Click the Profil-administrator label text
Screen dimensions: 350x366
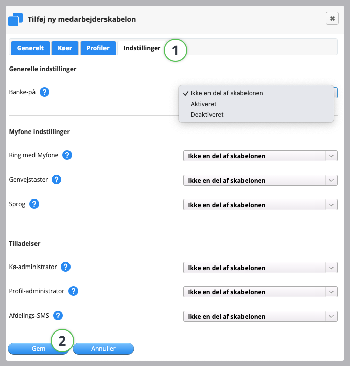click(37, 291)
